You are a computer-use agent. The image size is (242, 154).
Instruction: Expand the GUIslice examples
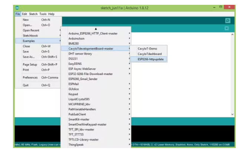tap(96, 89)
